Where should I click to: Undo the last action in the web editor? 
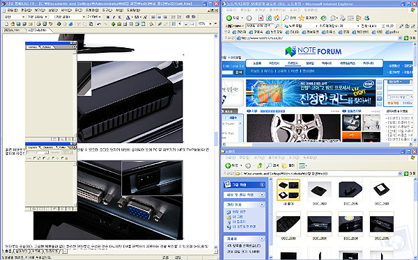99,24
